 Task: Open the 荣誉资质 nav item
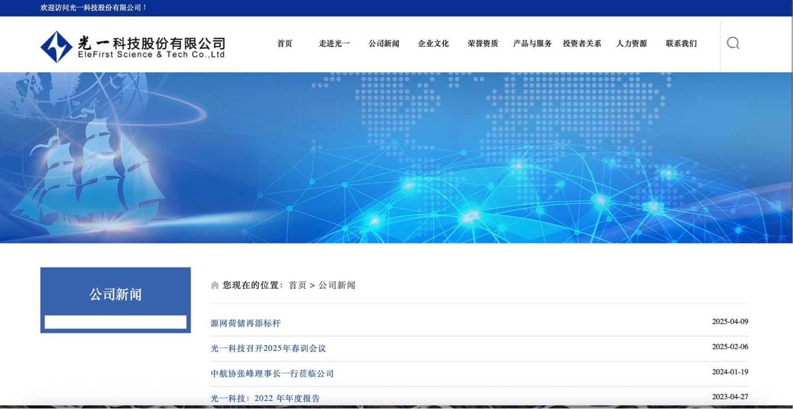(x=482, y=44)
